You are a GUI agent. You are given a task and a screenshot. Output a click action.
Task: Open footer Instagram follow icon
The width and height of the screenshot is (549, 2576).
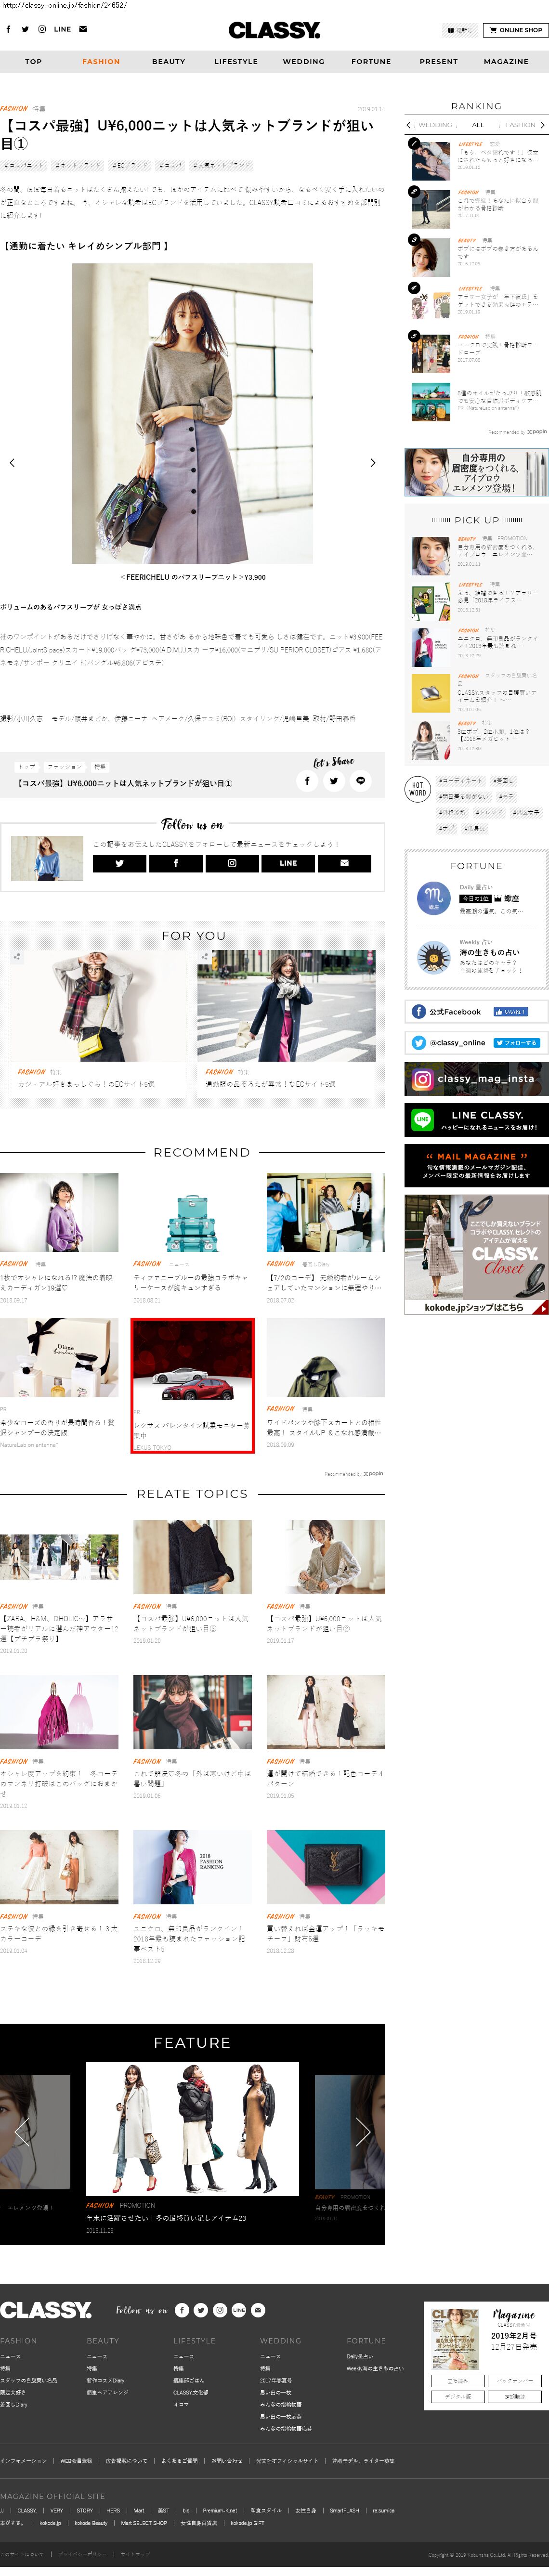point(220,2310)
